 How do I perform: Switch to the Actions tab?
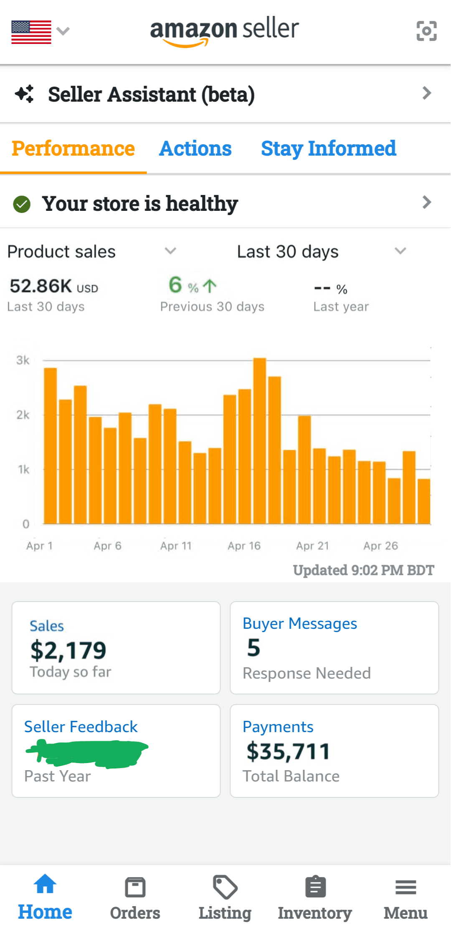coord(195,149)
